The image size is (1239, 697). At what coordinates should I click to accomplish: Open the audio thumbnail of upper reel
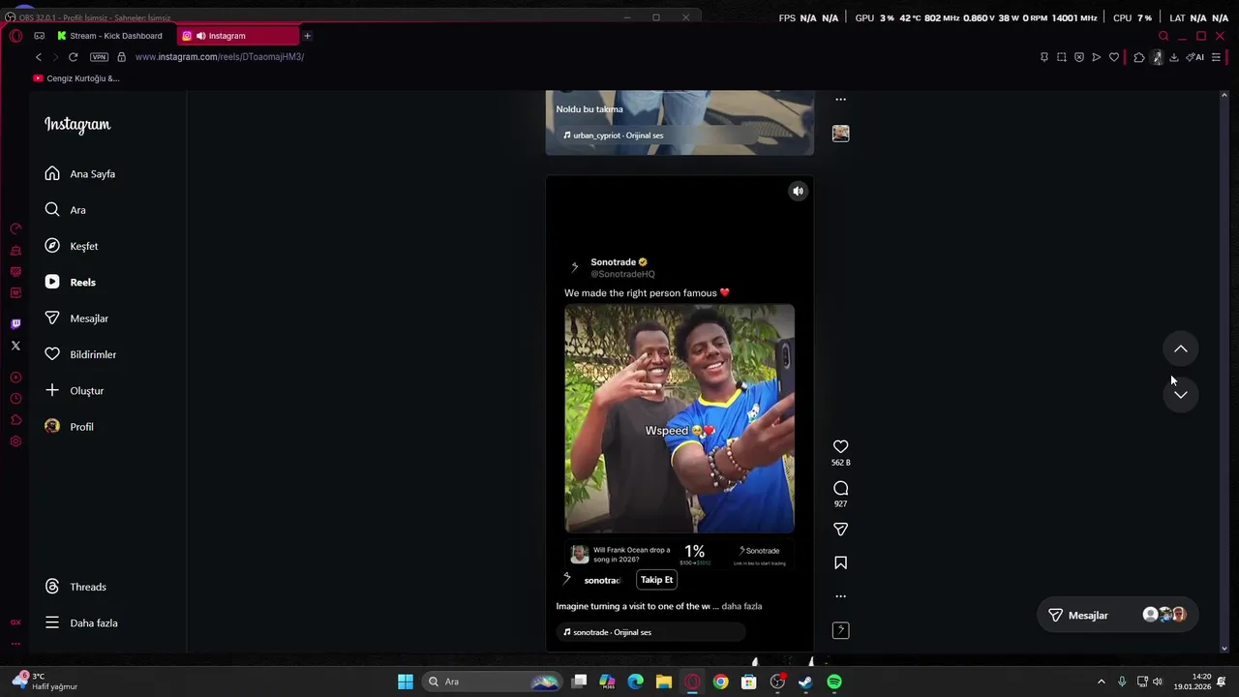pyautogui.click(x=840, y=134)
